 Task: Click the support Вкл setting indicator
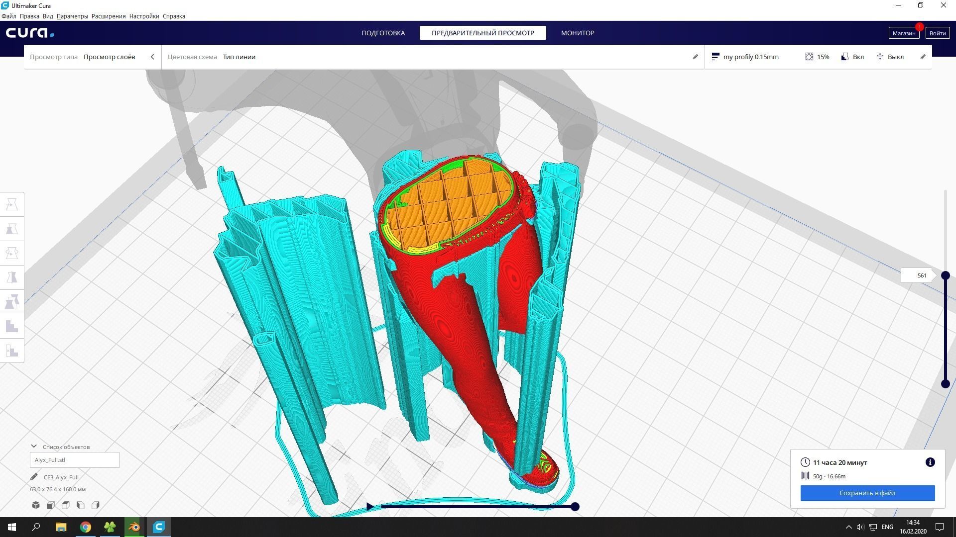[852, 57]
